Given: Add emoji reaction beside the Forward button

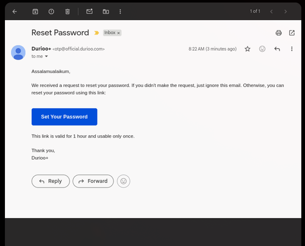Looking at the screenshot, I should coord(123,181).
